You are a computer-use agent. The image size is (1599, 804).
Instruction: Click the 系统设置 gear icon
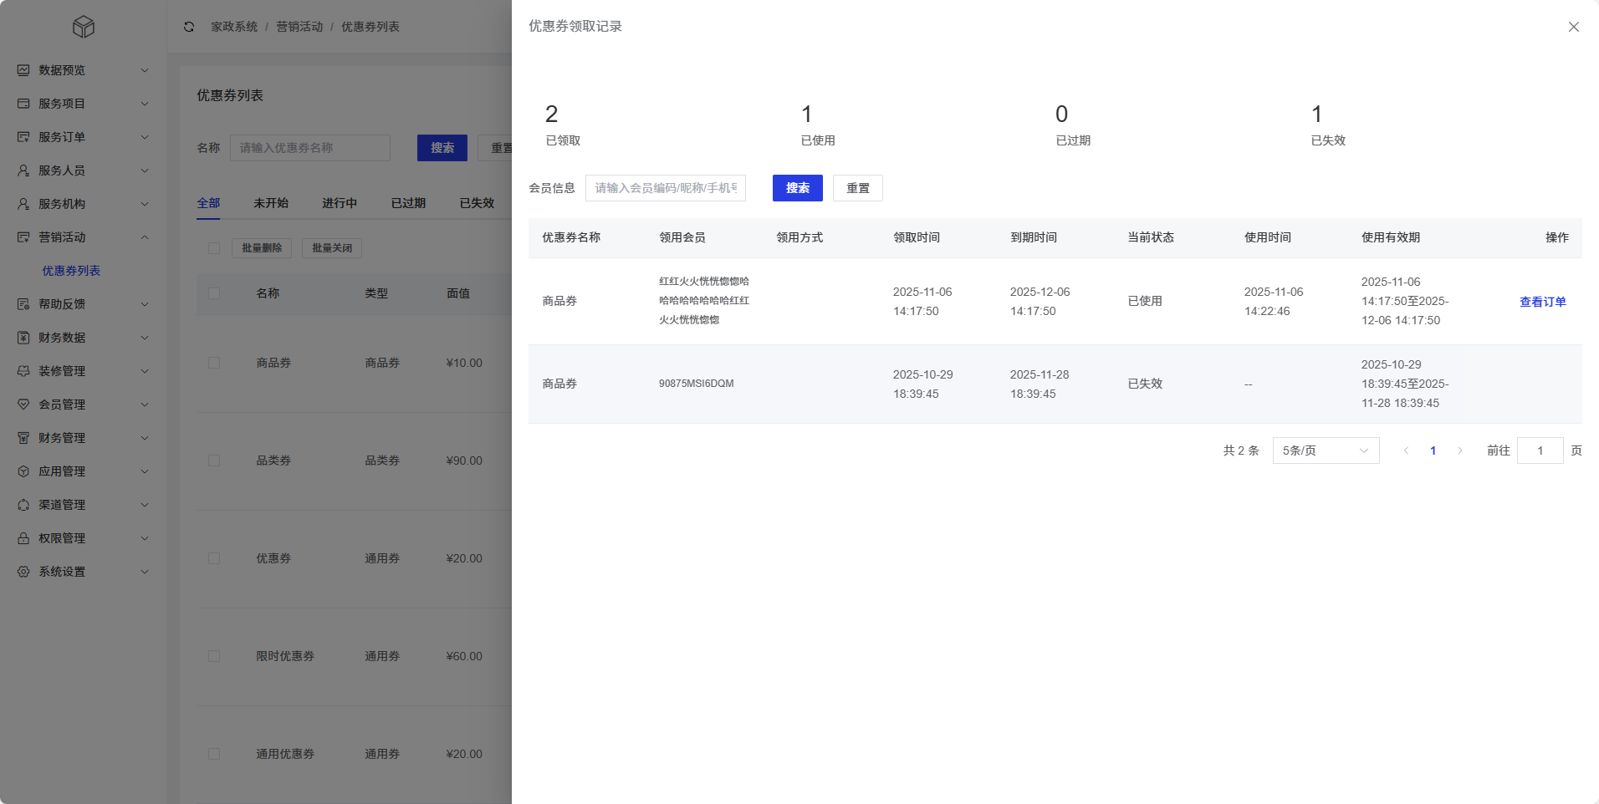[23, 572]
